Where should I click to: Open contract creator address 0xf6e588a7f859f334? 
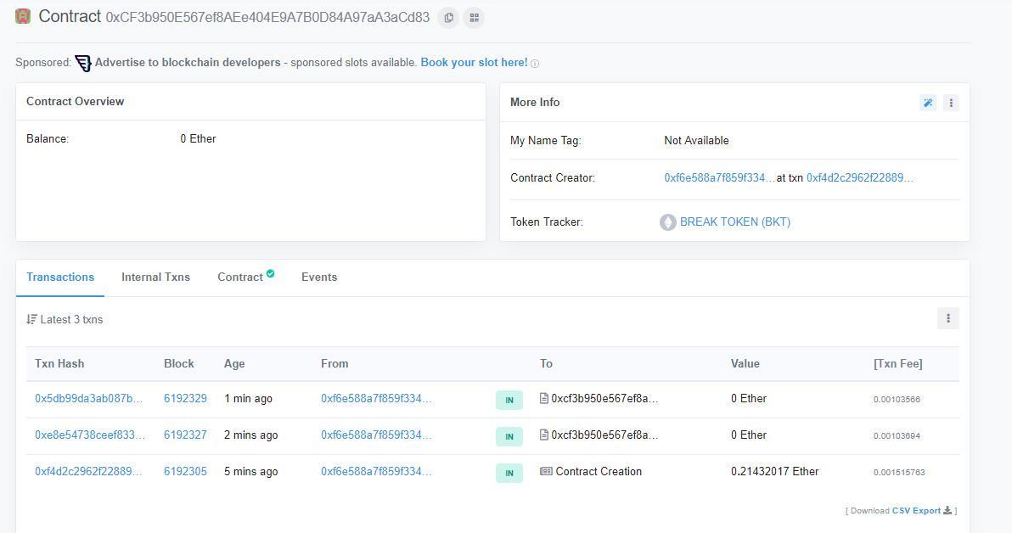(x=720, y=178)
